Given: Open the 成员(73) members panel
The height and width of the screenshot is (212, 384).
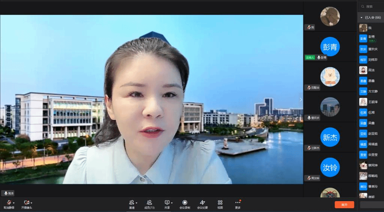Looking at the screenshot, I should pyautogui.click(x=149, y=202).
